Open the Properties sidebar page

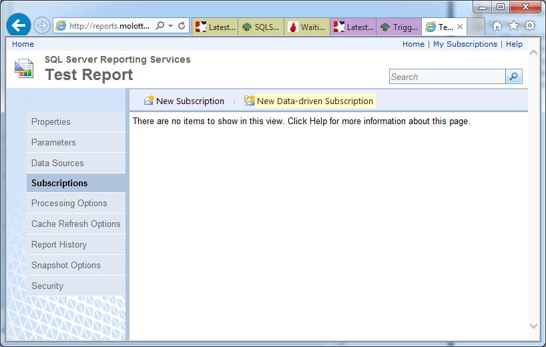coord(76,121)
